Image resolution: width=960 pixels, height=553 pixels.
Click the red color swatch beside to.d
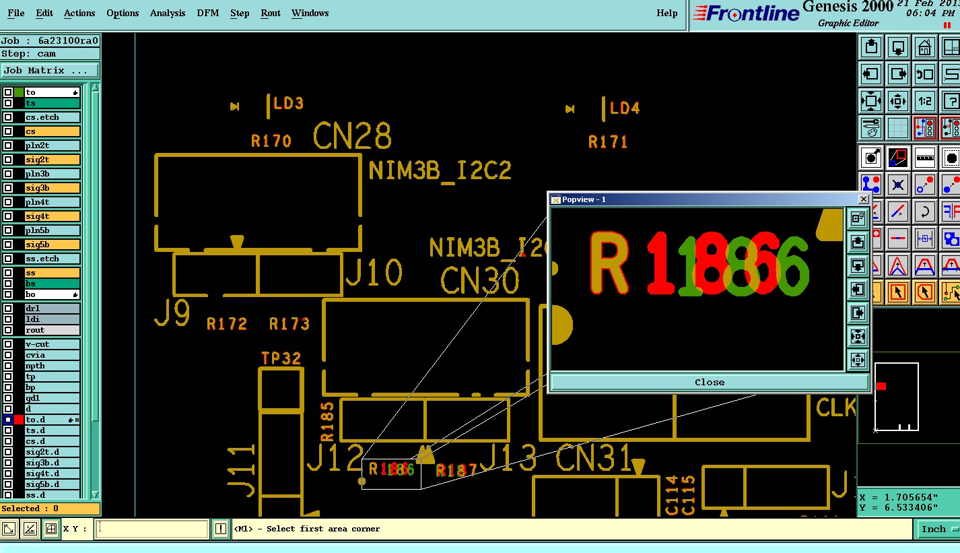(x=19, y=420)
